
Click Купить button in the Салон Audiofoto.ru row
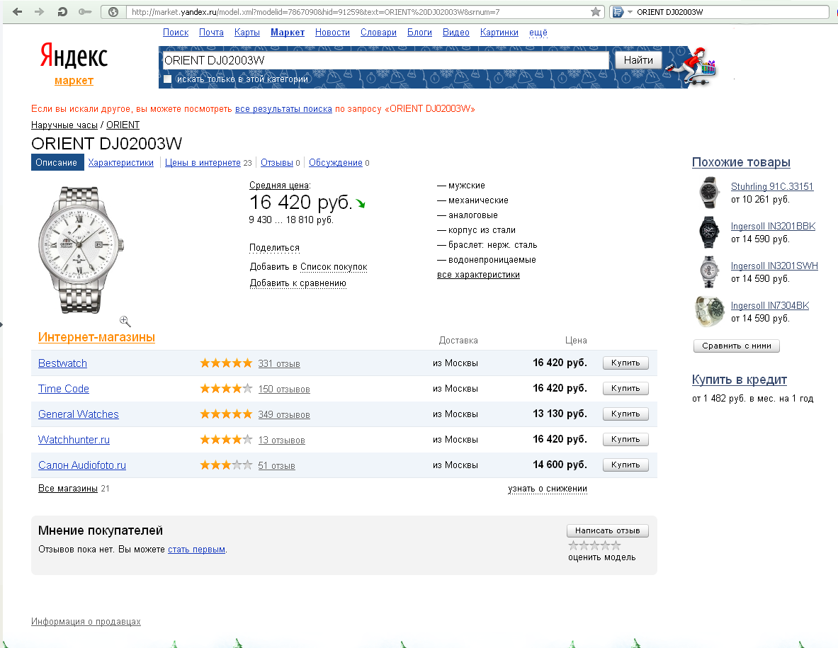625,465
